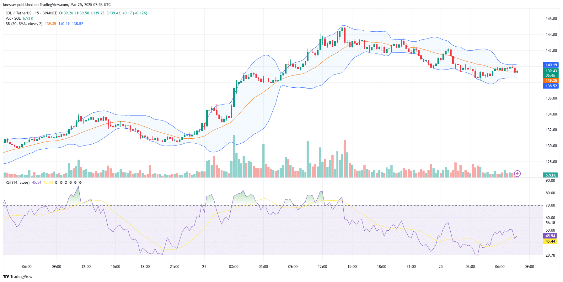Click the 50.00 RSI axis label
The image size is (563, 282).
pos(550,230)
